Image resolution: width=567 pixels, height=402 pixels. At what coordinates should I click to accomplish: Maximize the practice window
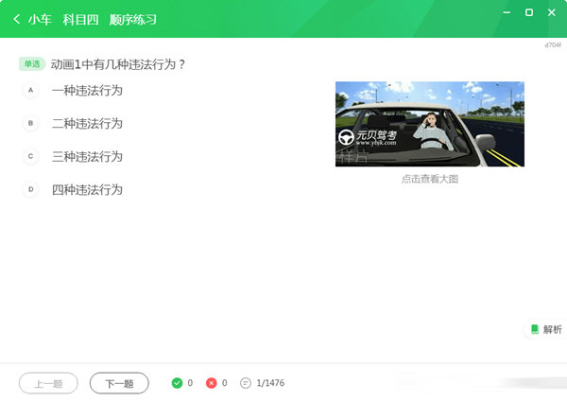(528, 12)
